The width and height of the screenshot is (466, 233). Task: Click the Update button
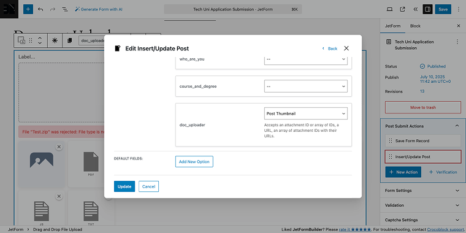tap(124, 186)
